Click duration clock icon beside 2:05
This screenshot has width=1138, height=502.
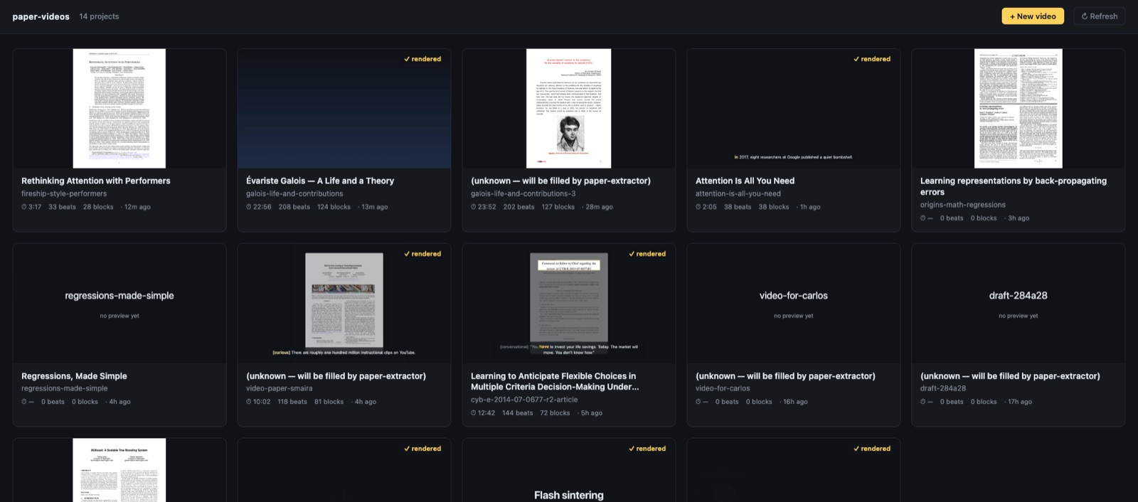pyautogui.click(x=698, y=207)
